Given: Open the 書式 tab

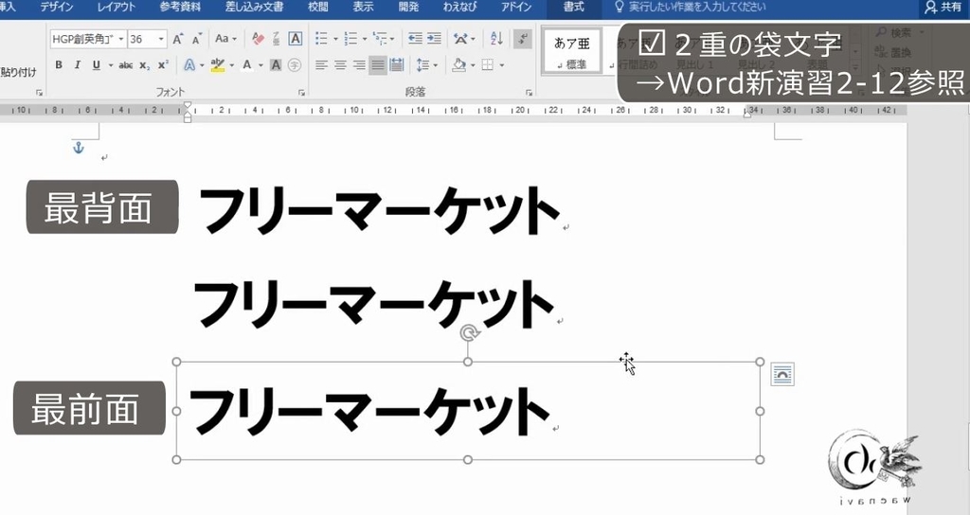Looking at the screenshot, I should click(574, 8).
